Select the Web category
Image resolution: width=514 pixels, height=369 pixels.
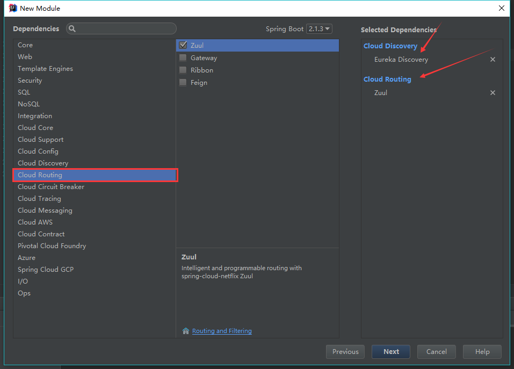pos(95,57)
